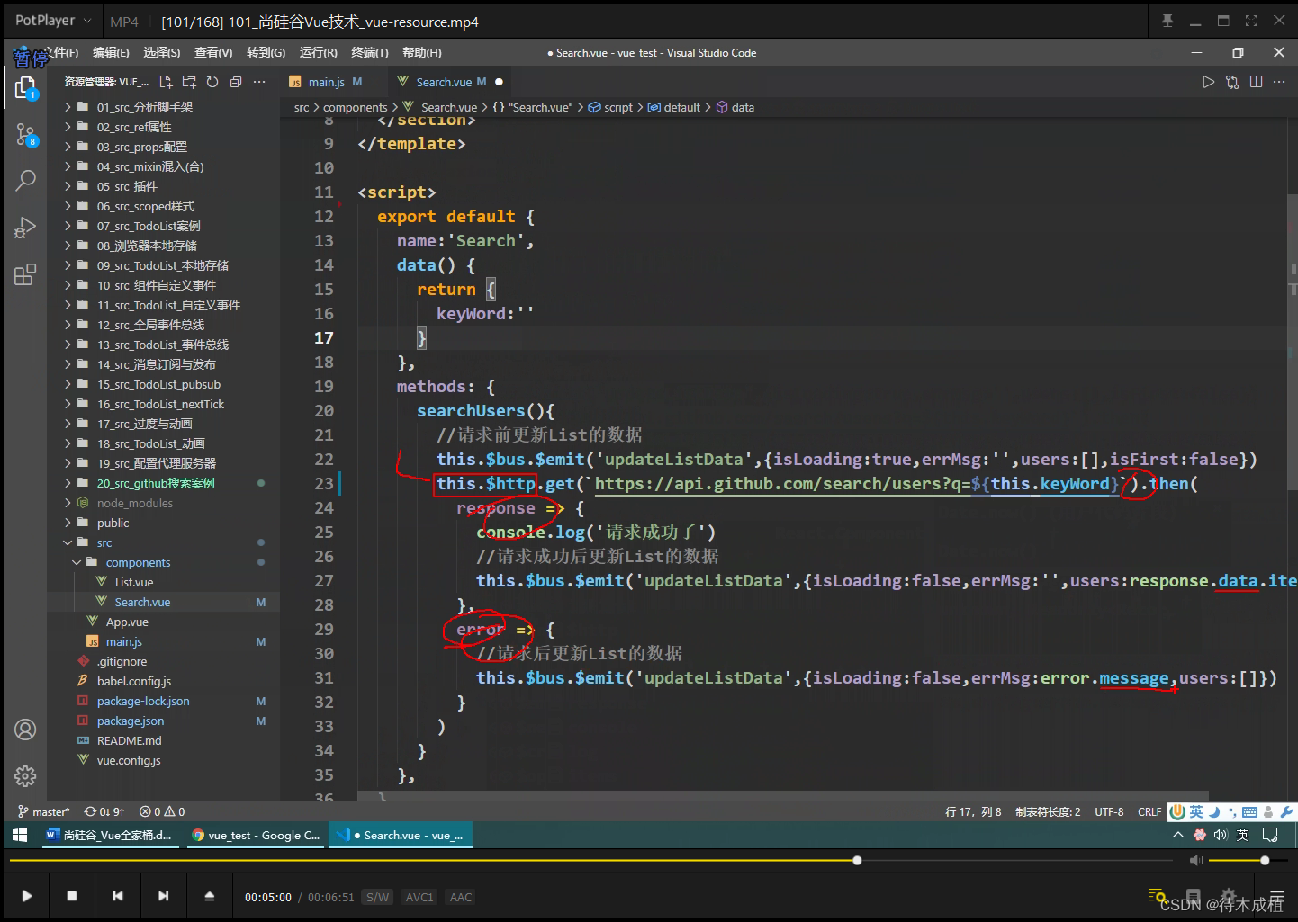Image resolution: width=1298 pixels, height=922 pixels.
Task: Open the PotPlayer main menu dropdown
Action: (53, 21)
